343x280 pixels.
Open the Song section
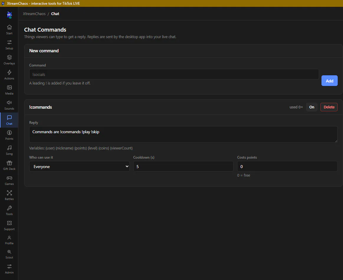pyautogui.click(x=9, y=150)
